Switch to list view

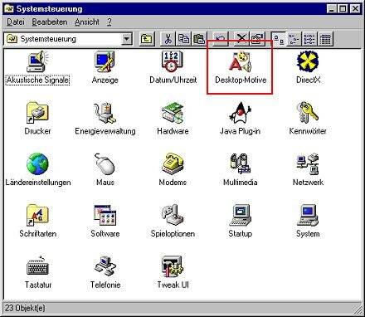pyautogui.click(x=309, y=39)
